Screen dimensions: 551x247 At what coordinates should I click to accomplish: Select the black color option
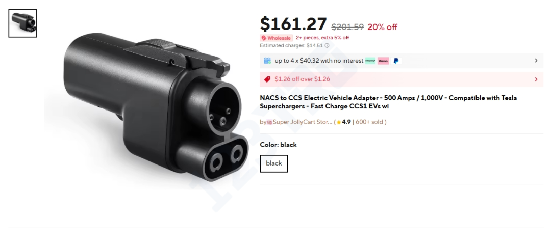[274, 163]
